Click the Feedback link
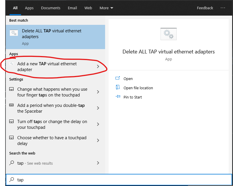The width and height of the screenshot is (233, 186). (x=205, y=8)
